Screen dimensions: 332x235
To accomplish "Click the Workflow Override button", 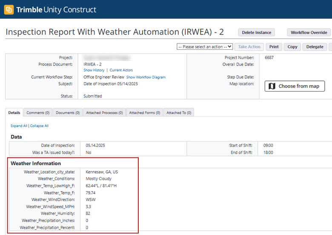I will pos(309,32).
